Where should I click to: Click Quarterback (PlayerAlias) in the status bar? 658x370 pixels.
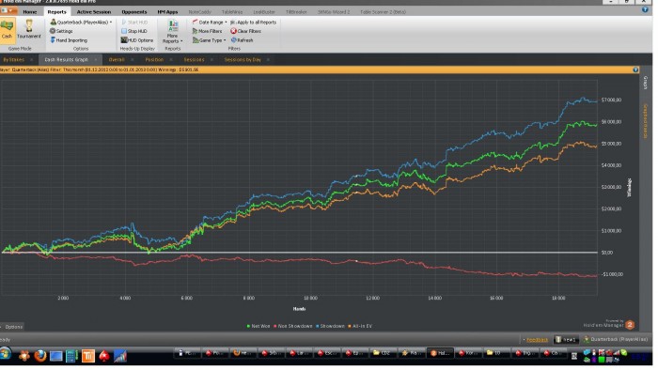click(616, 339)
